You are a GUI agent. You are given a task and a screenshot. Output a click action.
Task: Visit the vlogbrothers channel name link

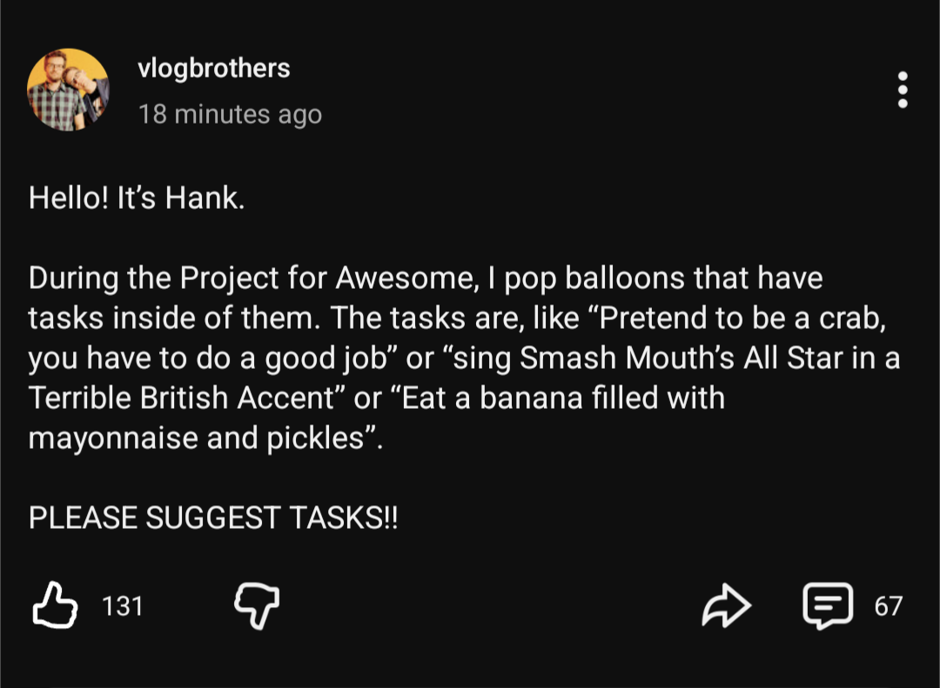(x=214, y=69)
